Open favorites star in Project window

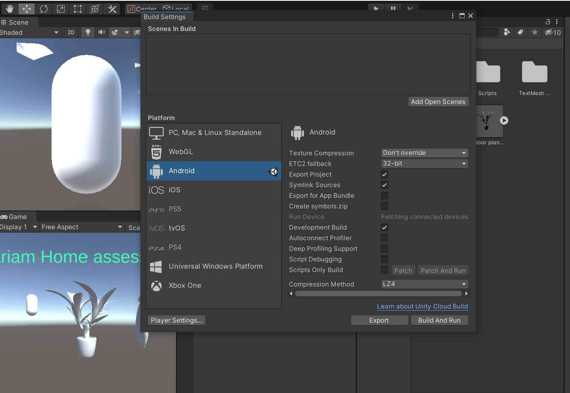point(535,32)
